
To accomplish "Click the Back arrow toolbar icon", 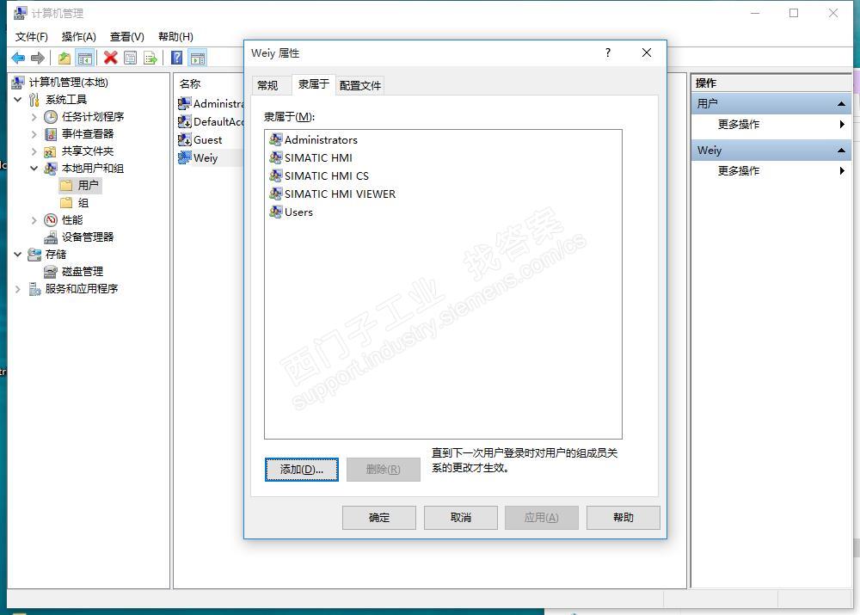I will 18,58.
